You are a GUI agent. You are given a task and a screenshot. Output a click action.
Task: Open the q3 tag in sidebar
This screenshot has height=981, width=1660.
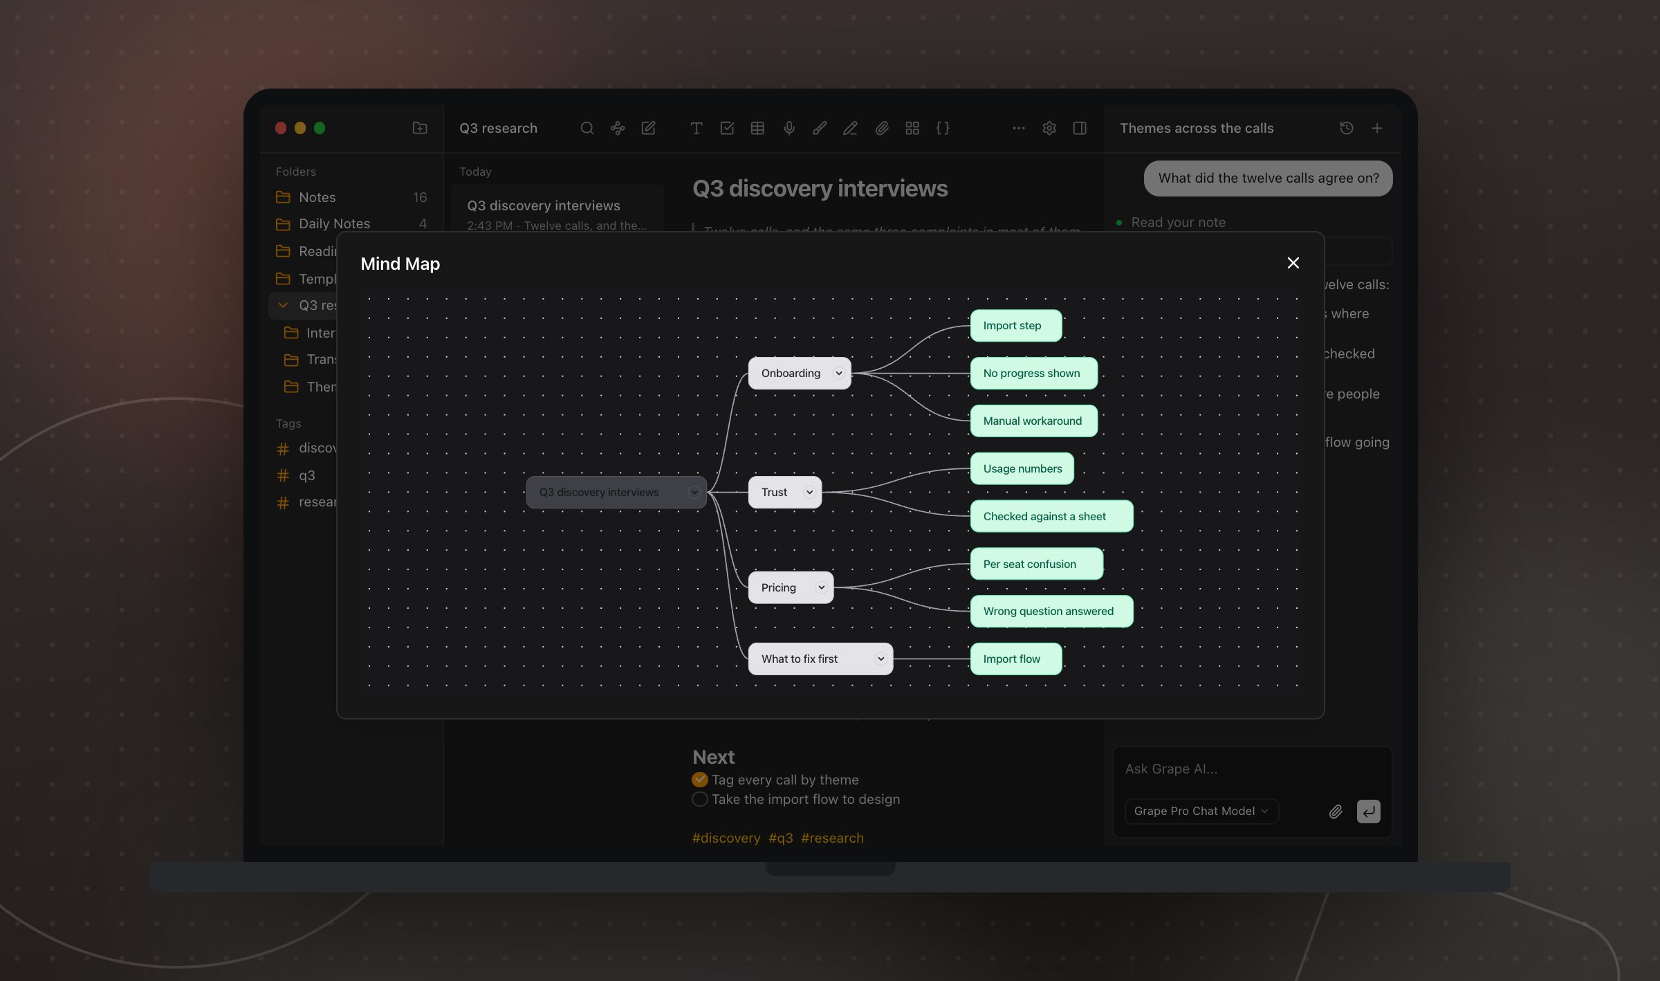(x=306, y=475)
